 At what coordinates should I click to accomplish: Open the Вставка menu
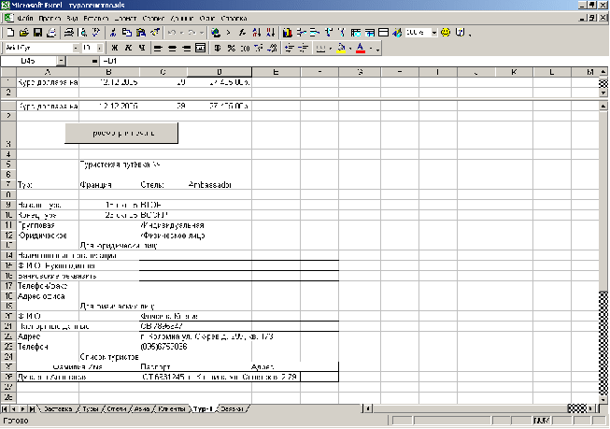[95, 19]
